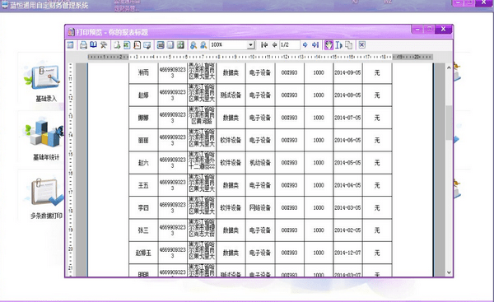Viewport: 494px width, 302px height.
Task: Click the date cell 2014-03-05
Action: tap(347, 208)
